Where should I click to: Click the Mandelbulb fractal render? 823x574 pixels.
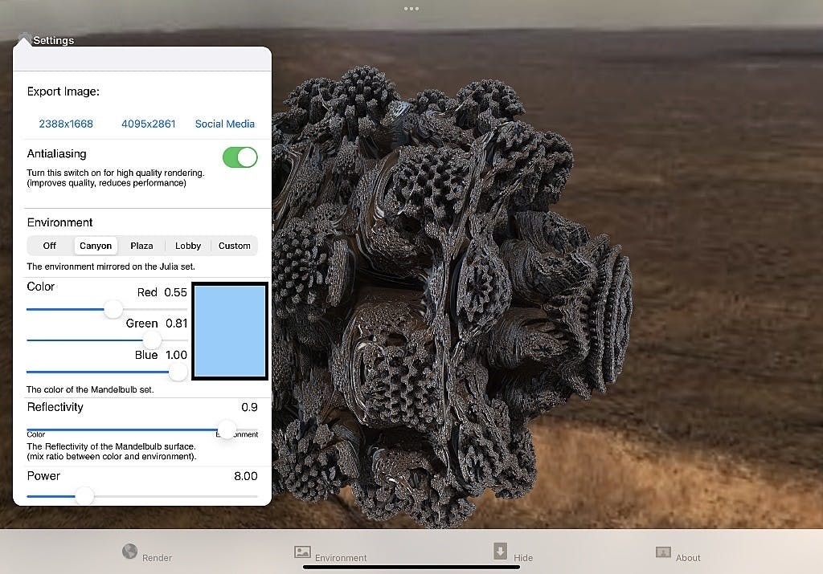pyautogui.click(x=452, y=296)
